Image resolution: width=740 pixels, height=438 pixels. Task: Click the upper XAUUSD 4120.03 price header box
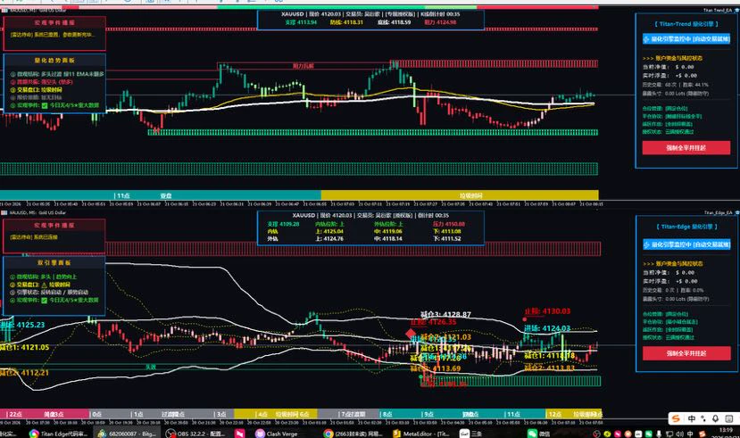[x=370, y=19]
